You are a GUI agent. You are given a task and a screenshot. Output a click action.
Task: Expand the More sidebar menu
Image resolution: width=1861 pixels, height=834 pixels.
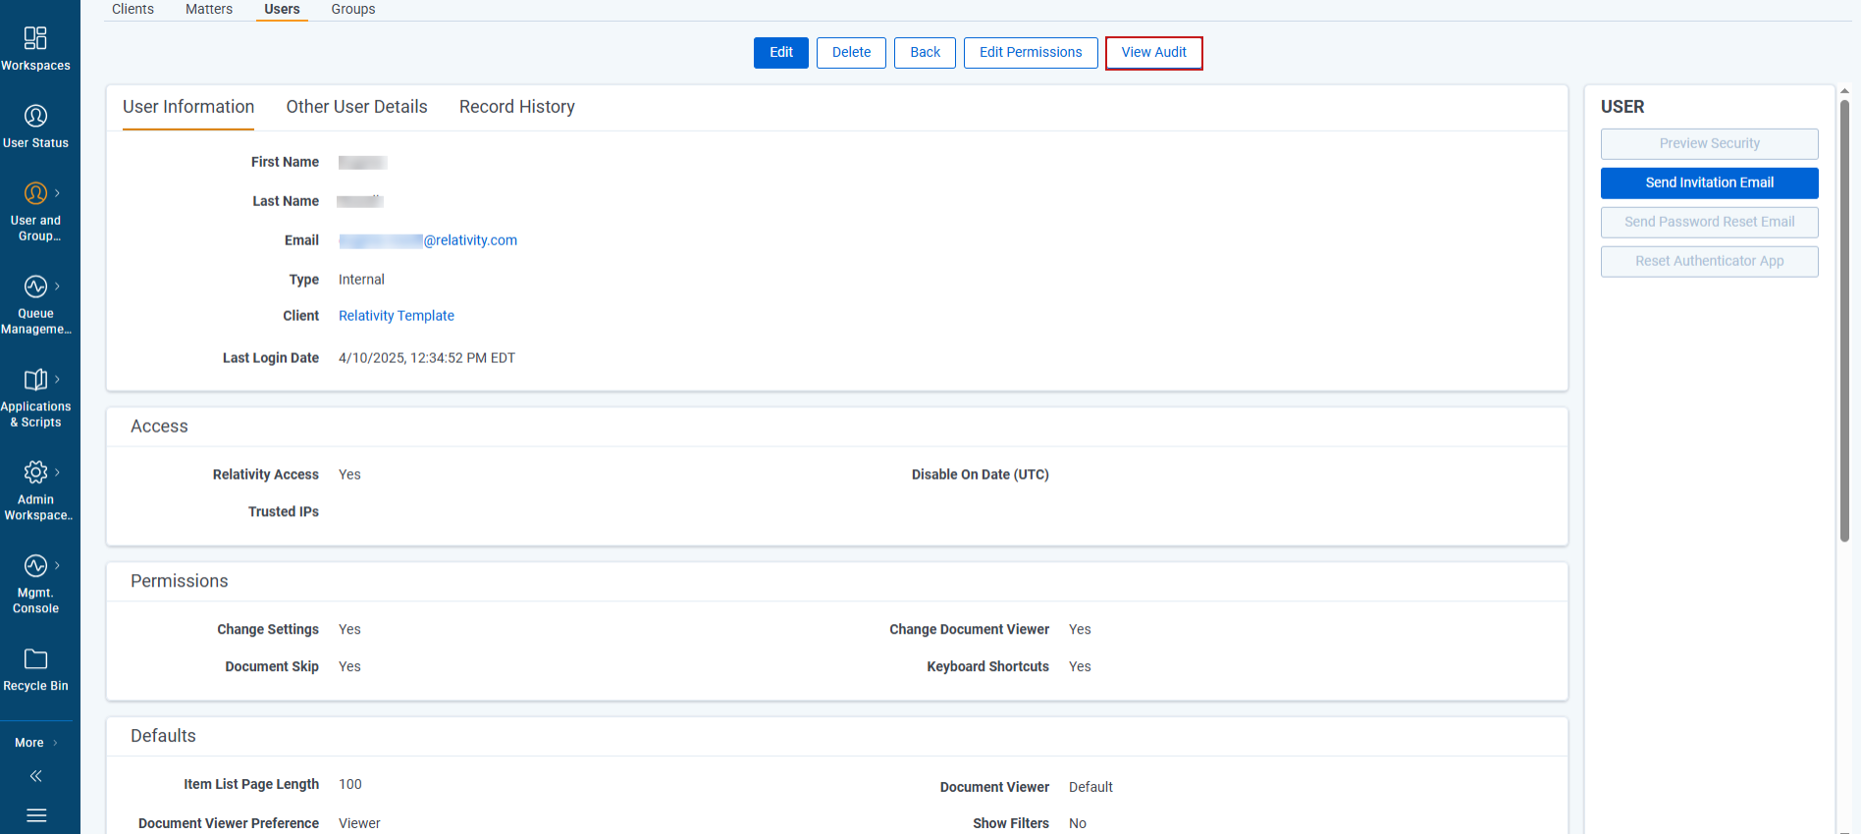pos(36,743)
